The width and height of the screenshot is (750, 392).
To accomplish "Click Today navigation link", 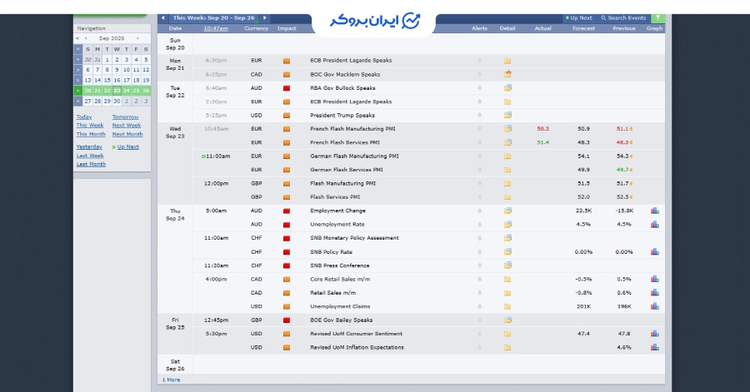I will (84, 117).
